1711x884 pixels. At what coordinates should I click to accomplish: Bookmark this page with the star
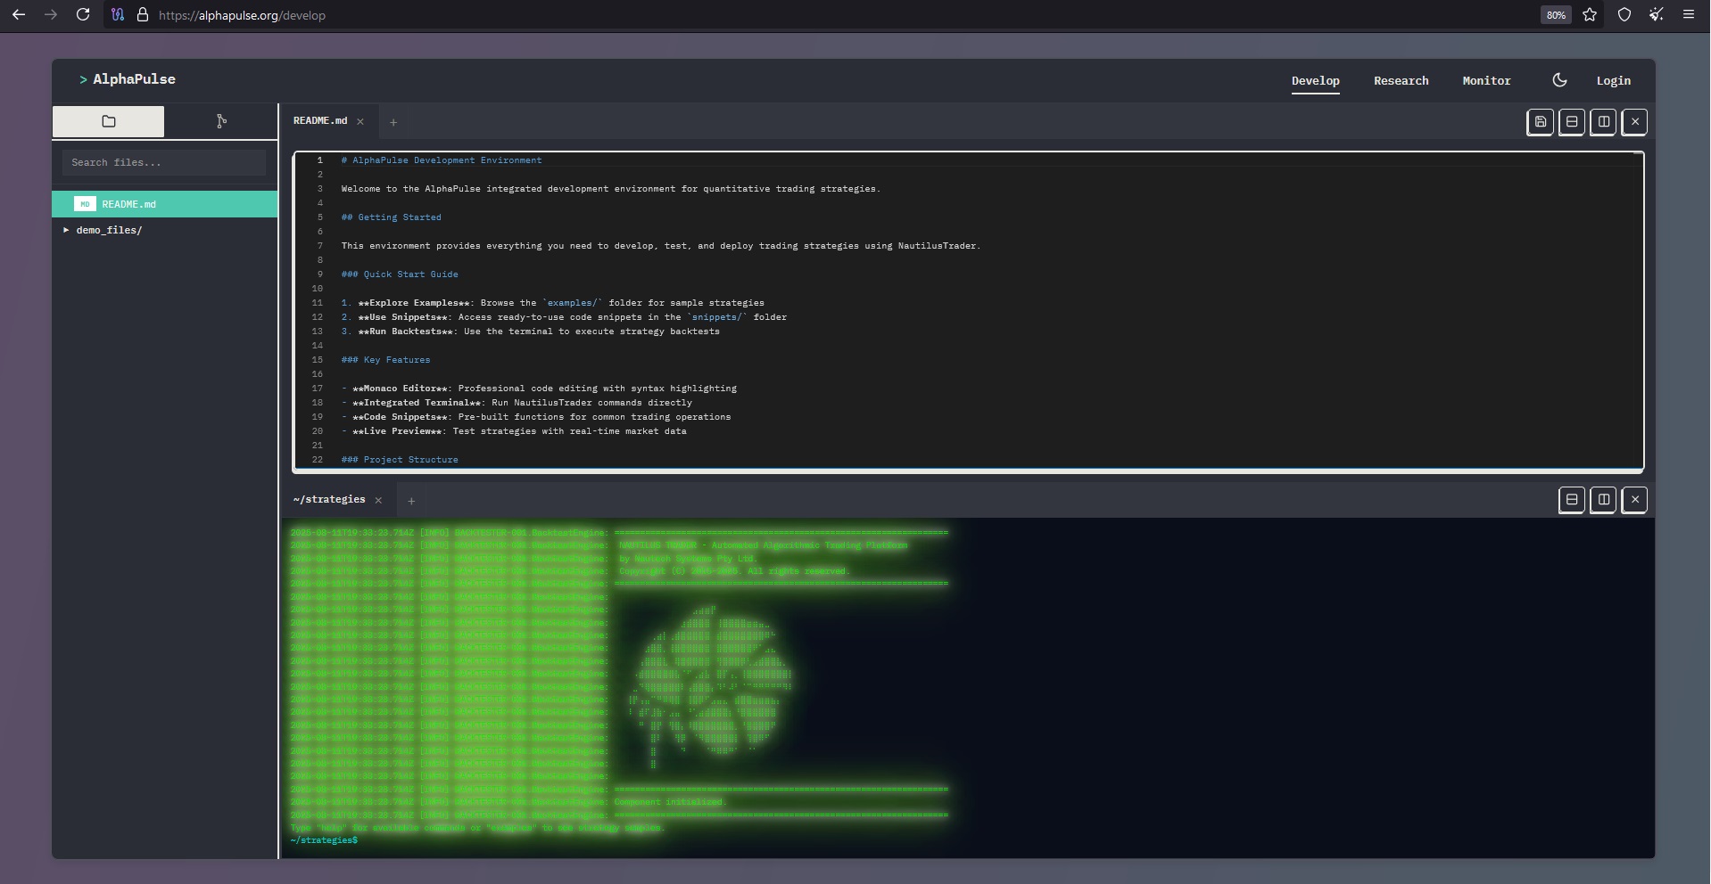coord(1590,15)
